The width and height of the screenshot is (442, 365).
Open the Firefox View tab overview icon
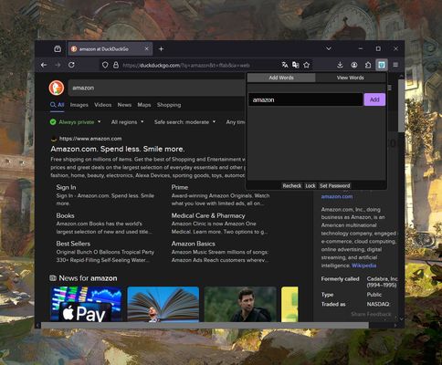tap(58, 48)
